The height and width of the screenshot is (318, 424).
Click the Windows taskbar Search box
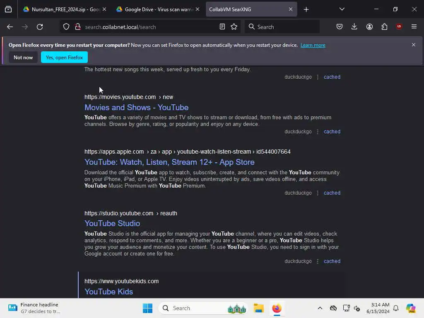point(203,308)
